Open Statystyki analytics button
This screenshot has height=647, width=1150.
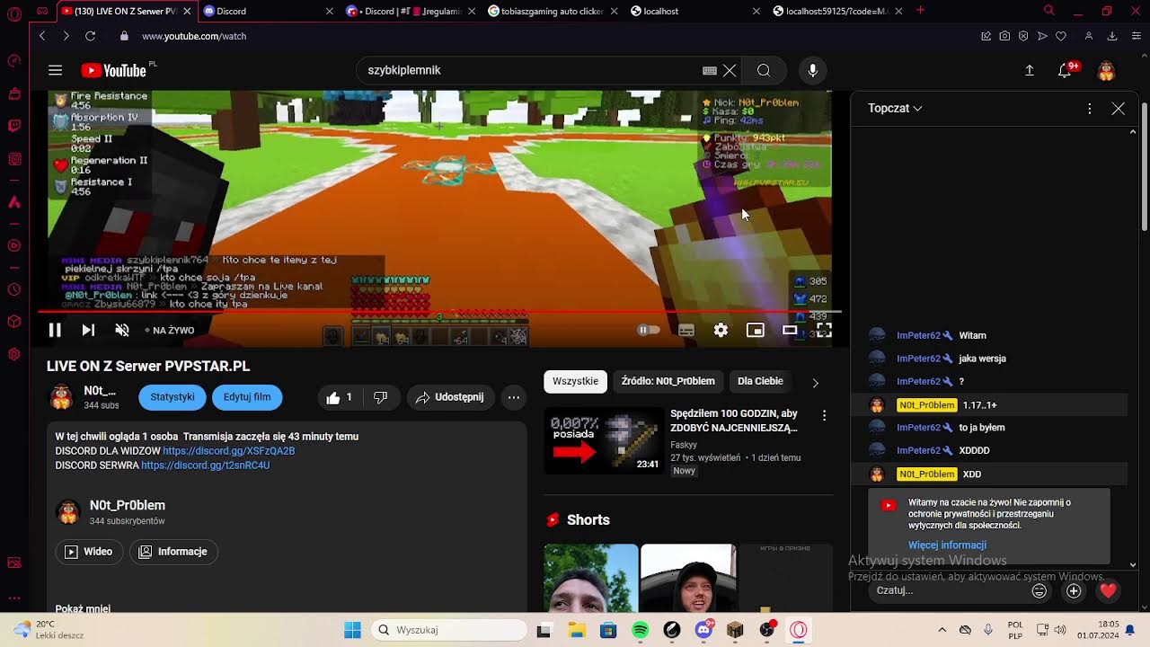tap(172, 397)
